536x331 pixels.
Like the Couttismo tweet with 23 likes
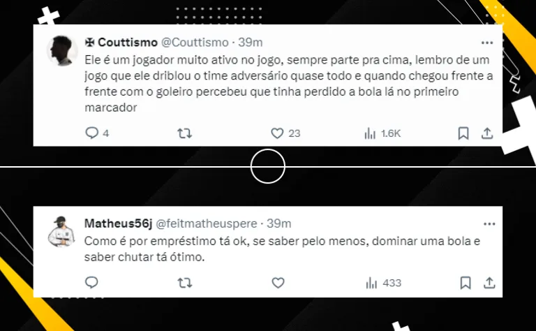click(x=277, y=133)
